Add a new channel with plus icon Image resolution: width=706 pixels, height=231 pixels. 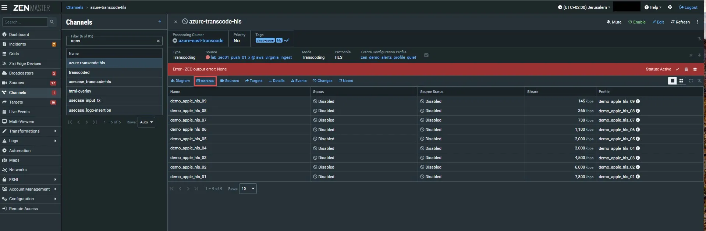point(160,22)
